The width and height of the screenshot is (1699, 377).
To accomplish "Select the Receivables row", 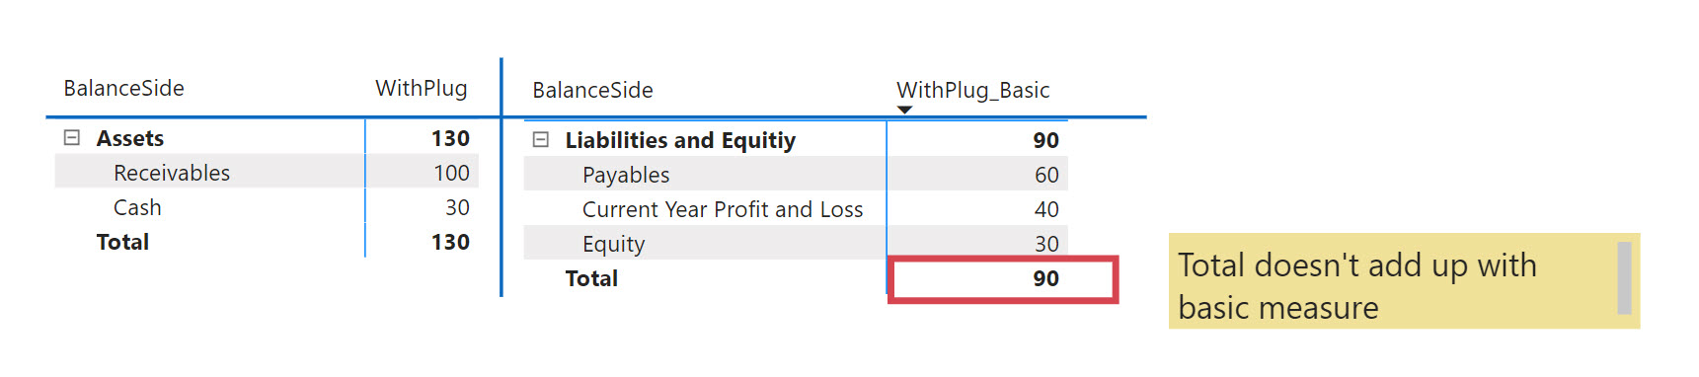I will (x=267, y=173).
